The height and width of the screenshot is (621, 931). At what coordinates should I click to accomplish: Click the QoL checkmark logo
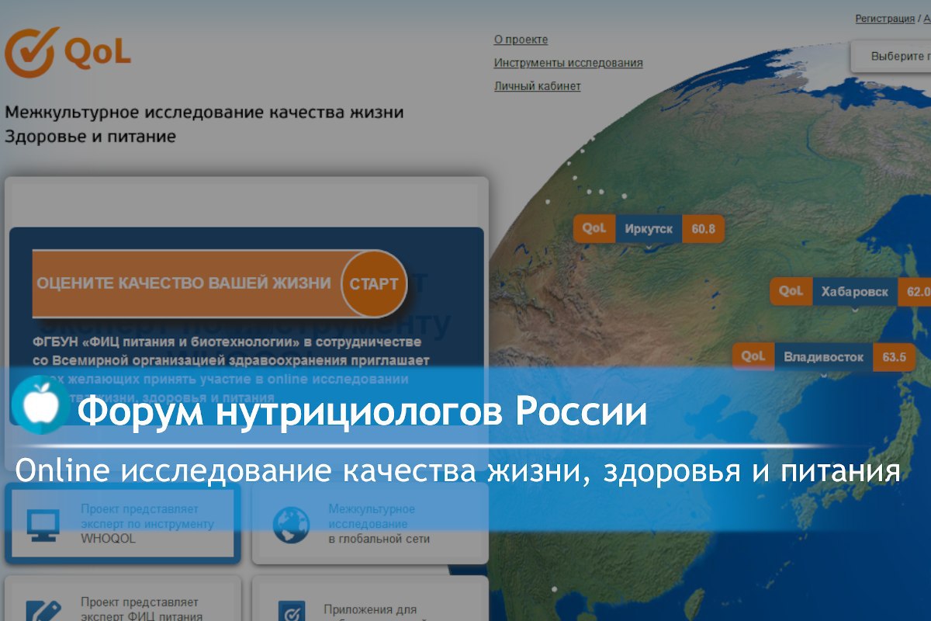66,52
